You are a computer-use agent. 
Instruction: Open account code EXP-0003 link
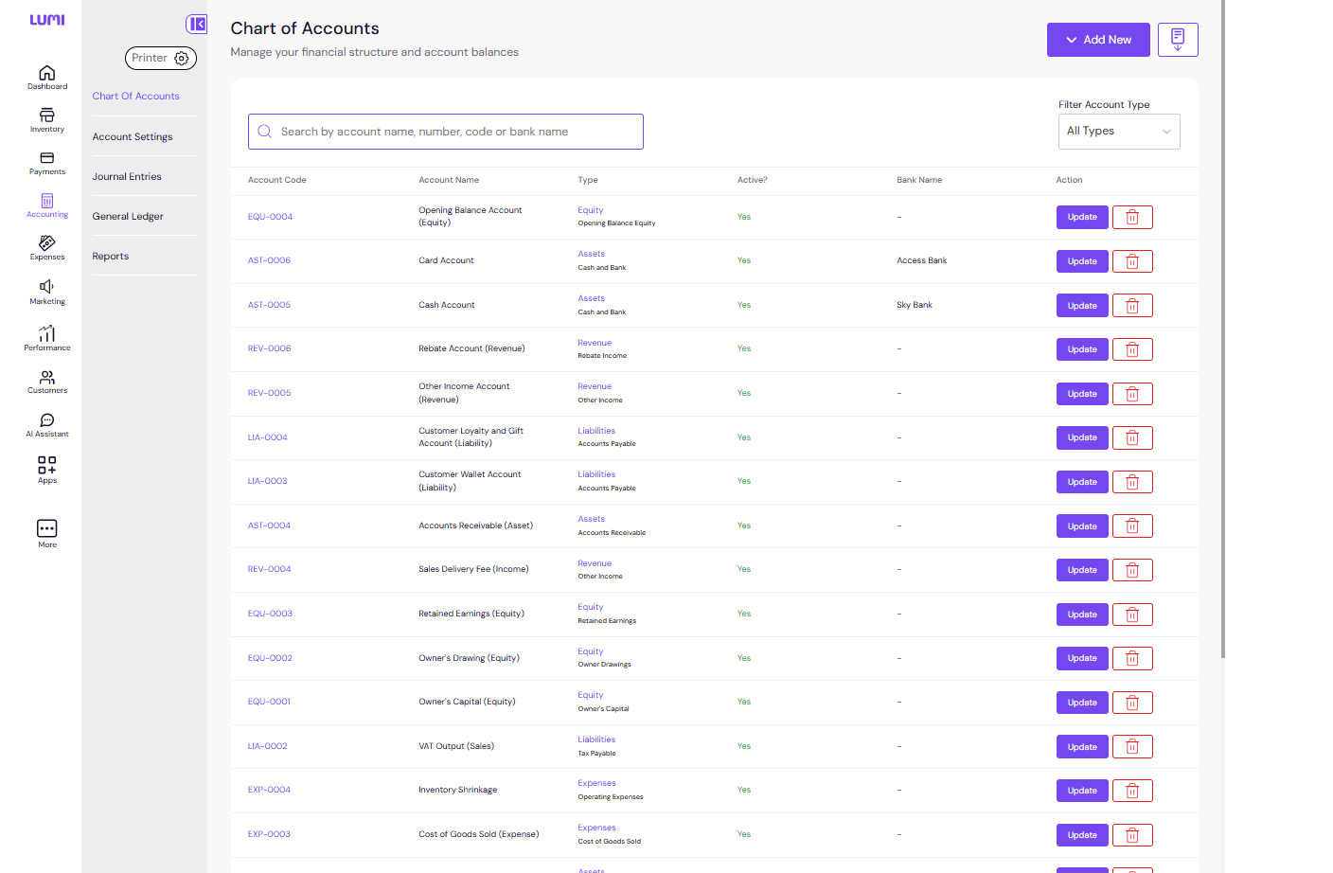click(269, 834)
